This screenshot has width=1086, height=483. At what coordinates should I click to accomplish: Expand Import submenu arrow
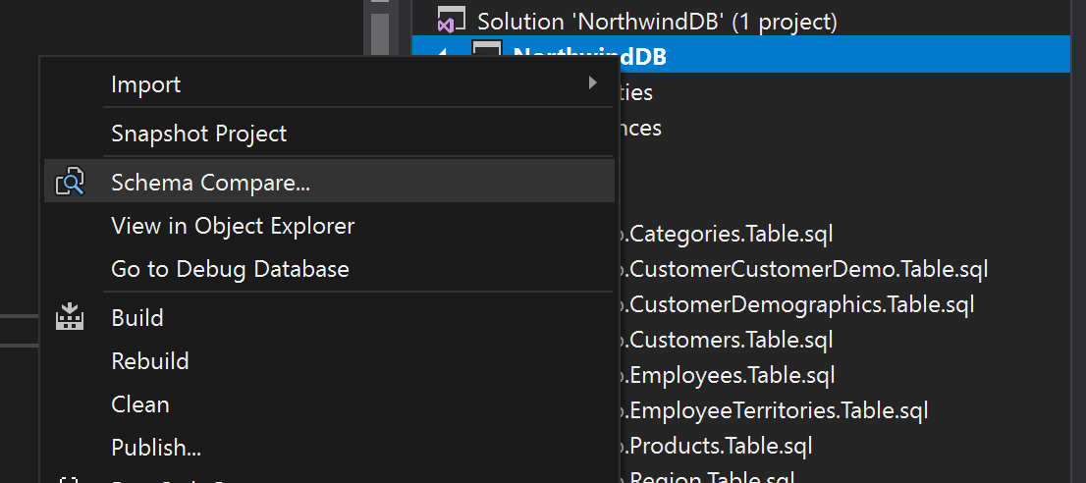pos(592,83)
